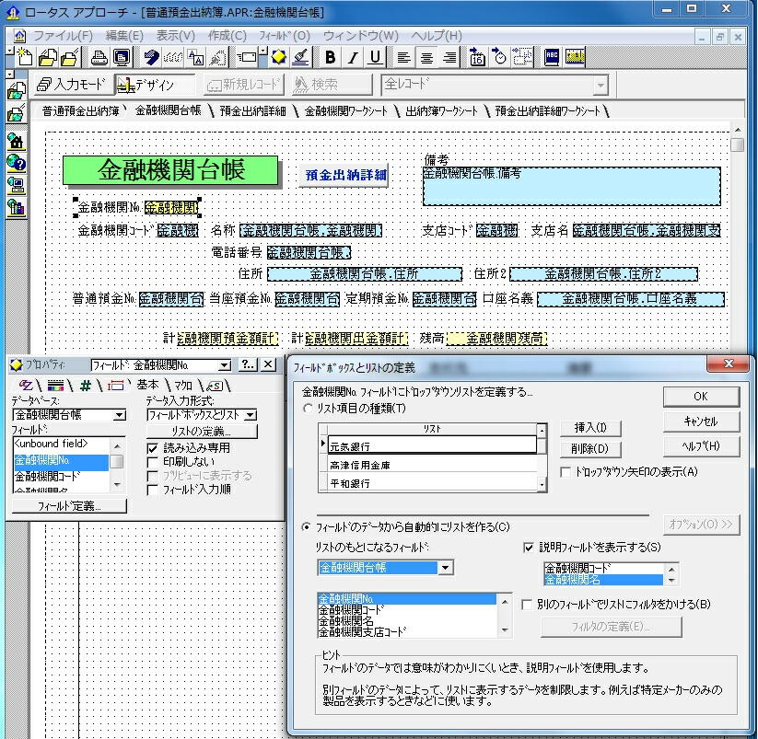Toggle 読み込み専用 checkbox
The image size is (758, 739).
click(x=152, y=448)
